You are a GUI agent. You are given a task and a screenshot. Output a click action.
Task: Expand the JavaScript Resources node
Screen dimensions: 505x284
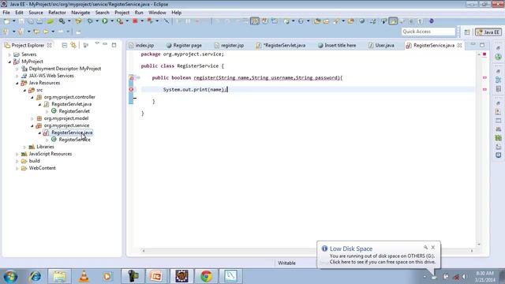(x=17, y=154)
